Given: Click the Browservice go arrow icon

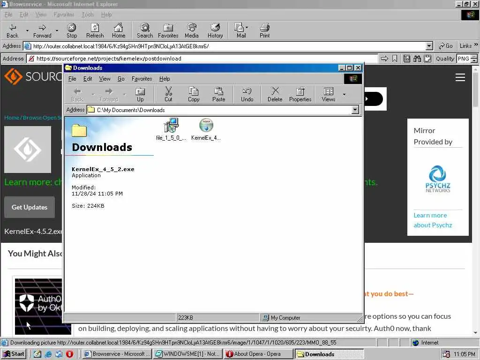Looking at the screenshot, I should [384, 59].
